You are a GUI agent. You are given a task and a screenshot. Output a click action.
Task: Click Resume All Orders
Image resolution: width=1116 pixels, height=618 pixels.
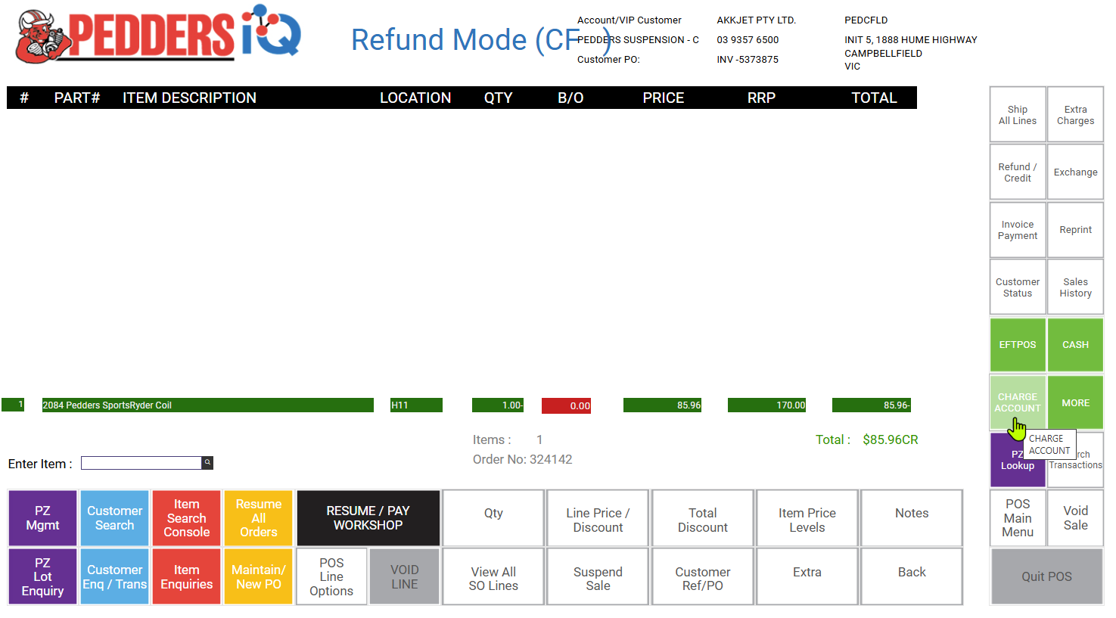(x=258, y=518)
